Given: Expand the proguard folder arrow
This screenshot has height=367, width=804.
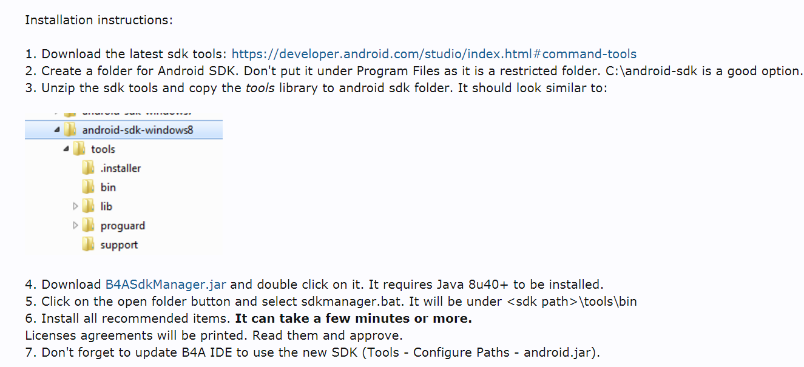Looking at the screenshot, I should (x=75, y=226).
